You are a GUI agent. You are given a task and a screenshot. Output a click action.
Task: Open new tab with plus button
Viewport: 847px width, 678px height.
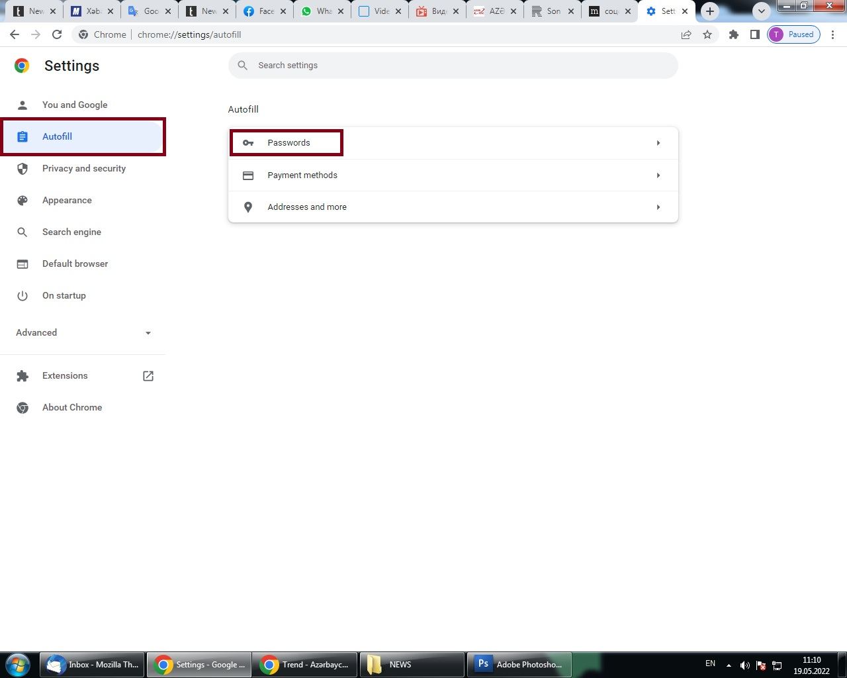tap(710, 11)
